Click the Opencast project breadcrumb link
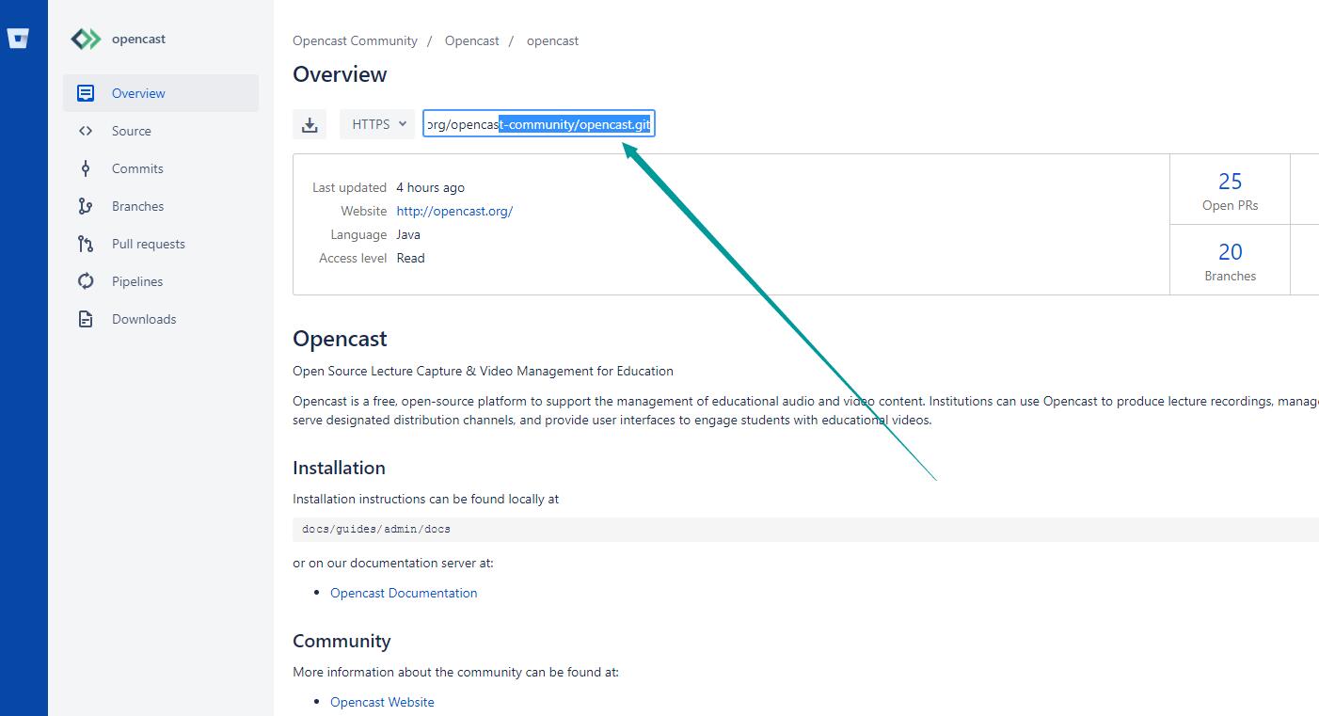Screen dimensions: 1319x716 pyautogui.click(x=471, y=41)
